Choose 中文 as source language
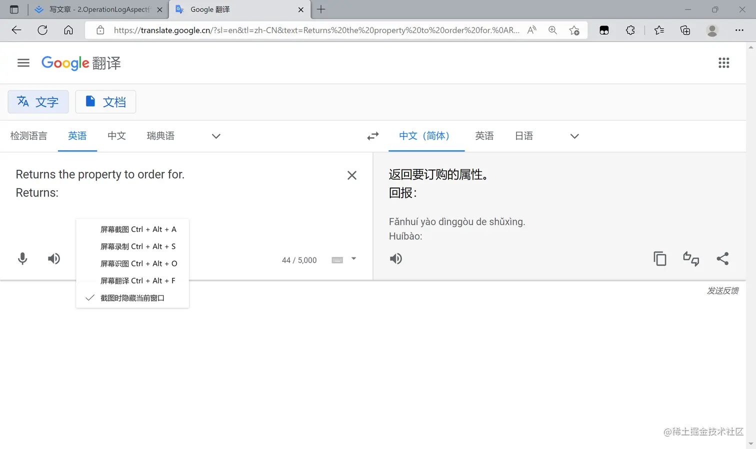Viewport: 756px width, 449px height. click(116, 136)
